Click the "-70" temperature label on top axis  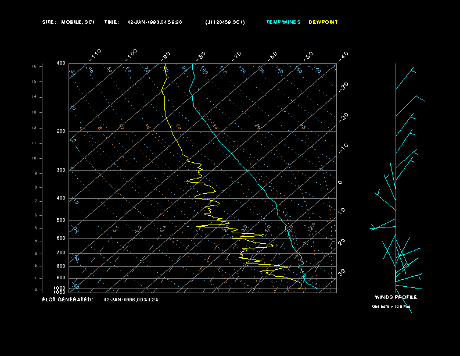[237, 56]
